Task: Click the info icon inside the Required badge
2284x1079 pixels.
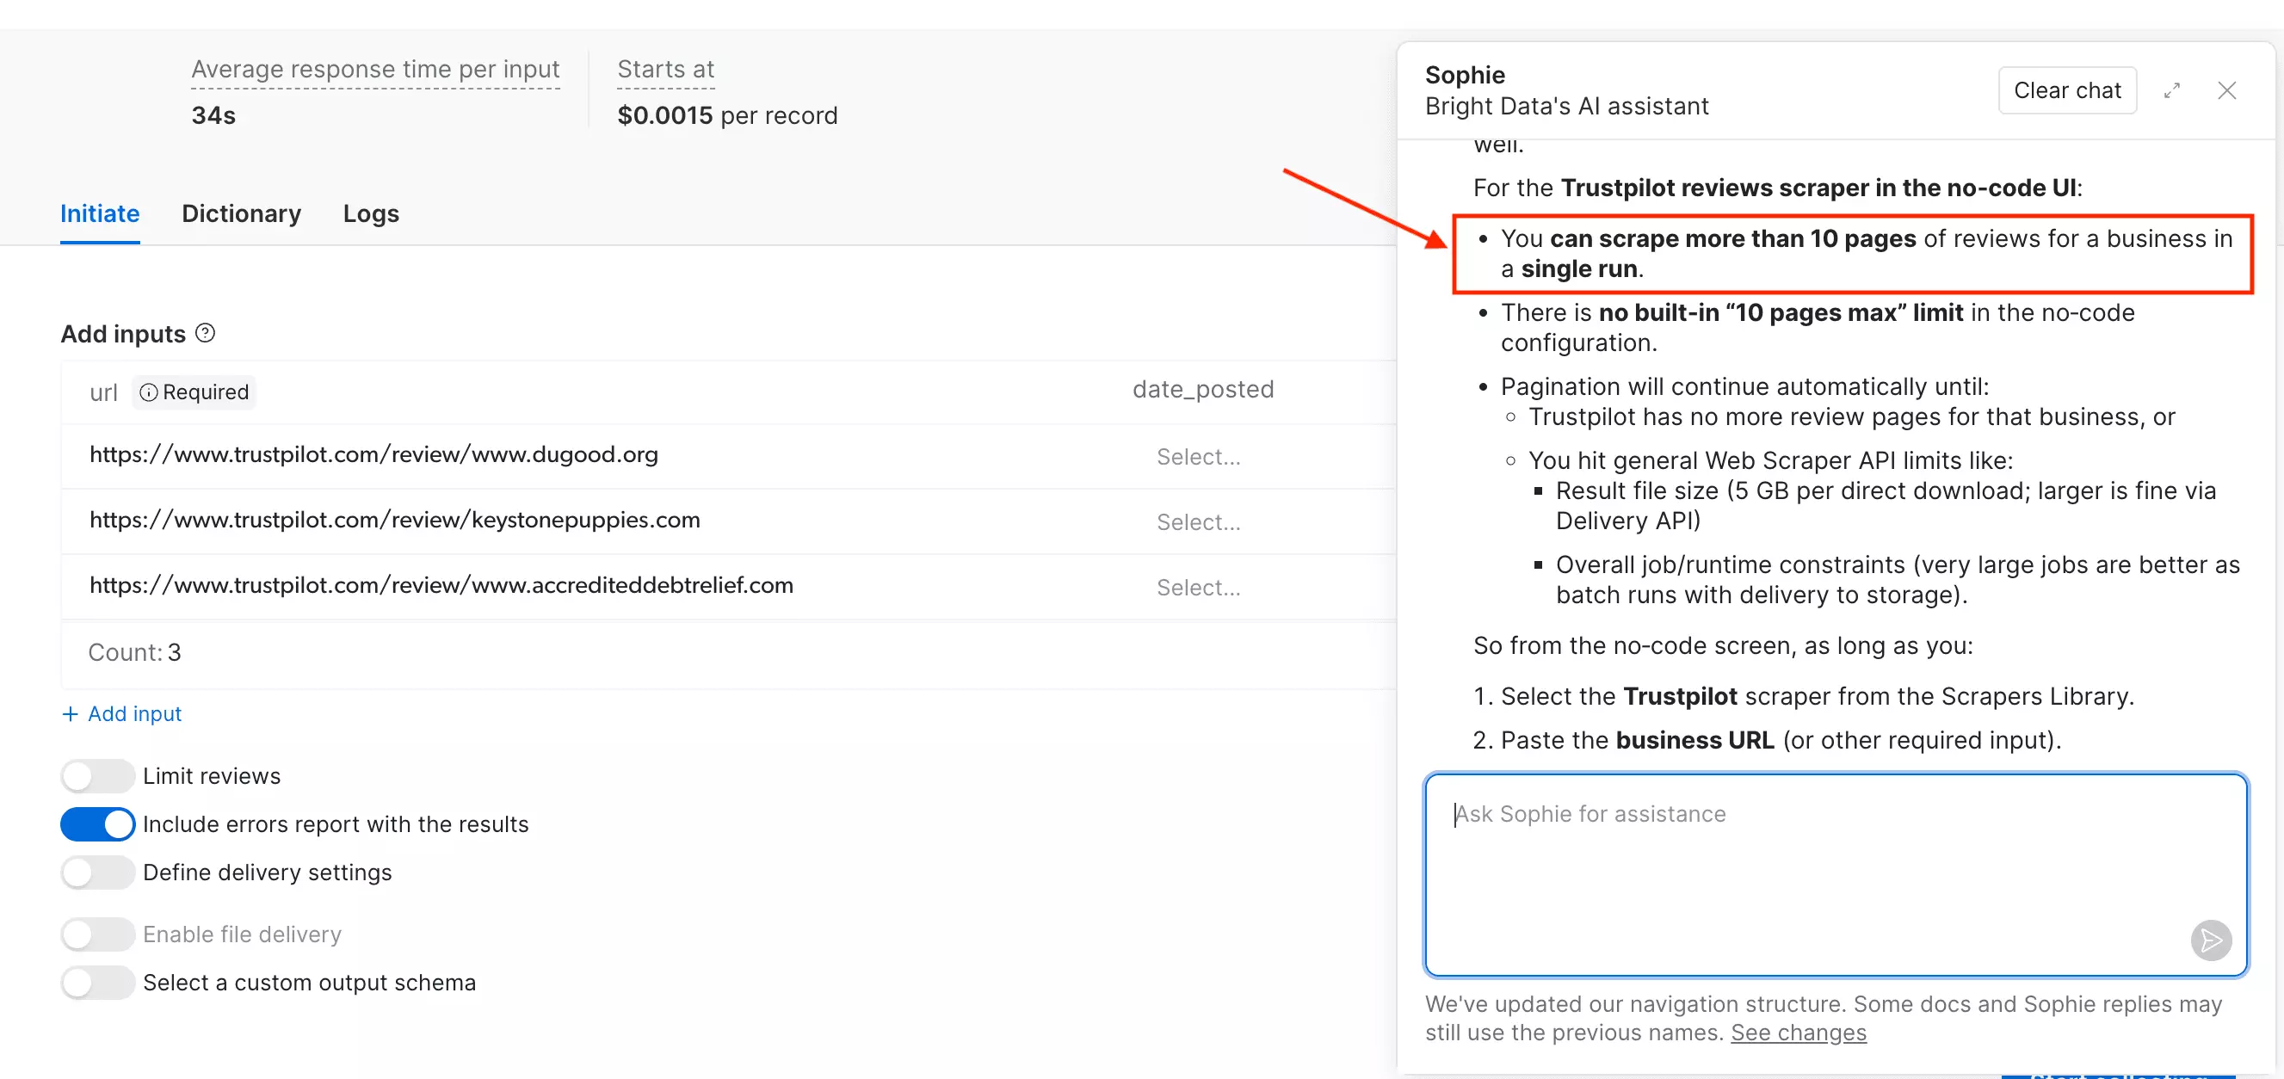Action: pyautogui.click(x=149, y=392)
